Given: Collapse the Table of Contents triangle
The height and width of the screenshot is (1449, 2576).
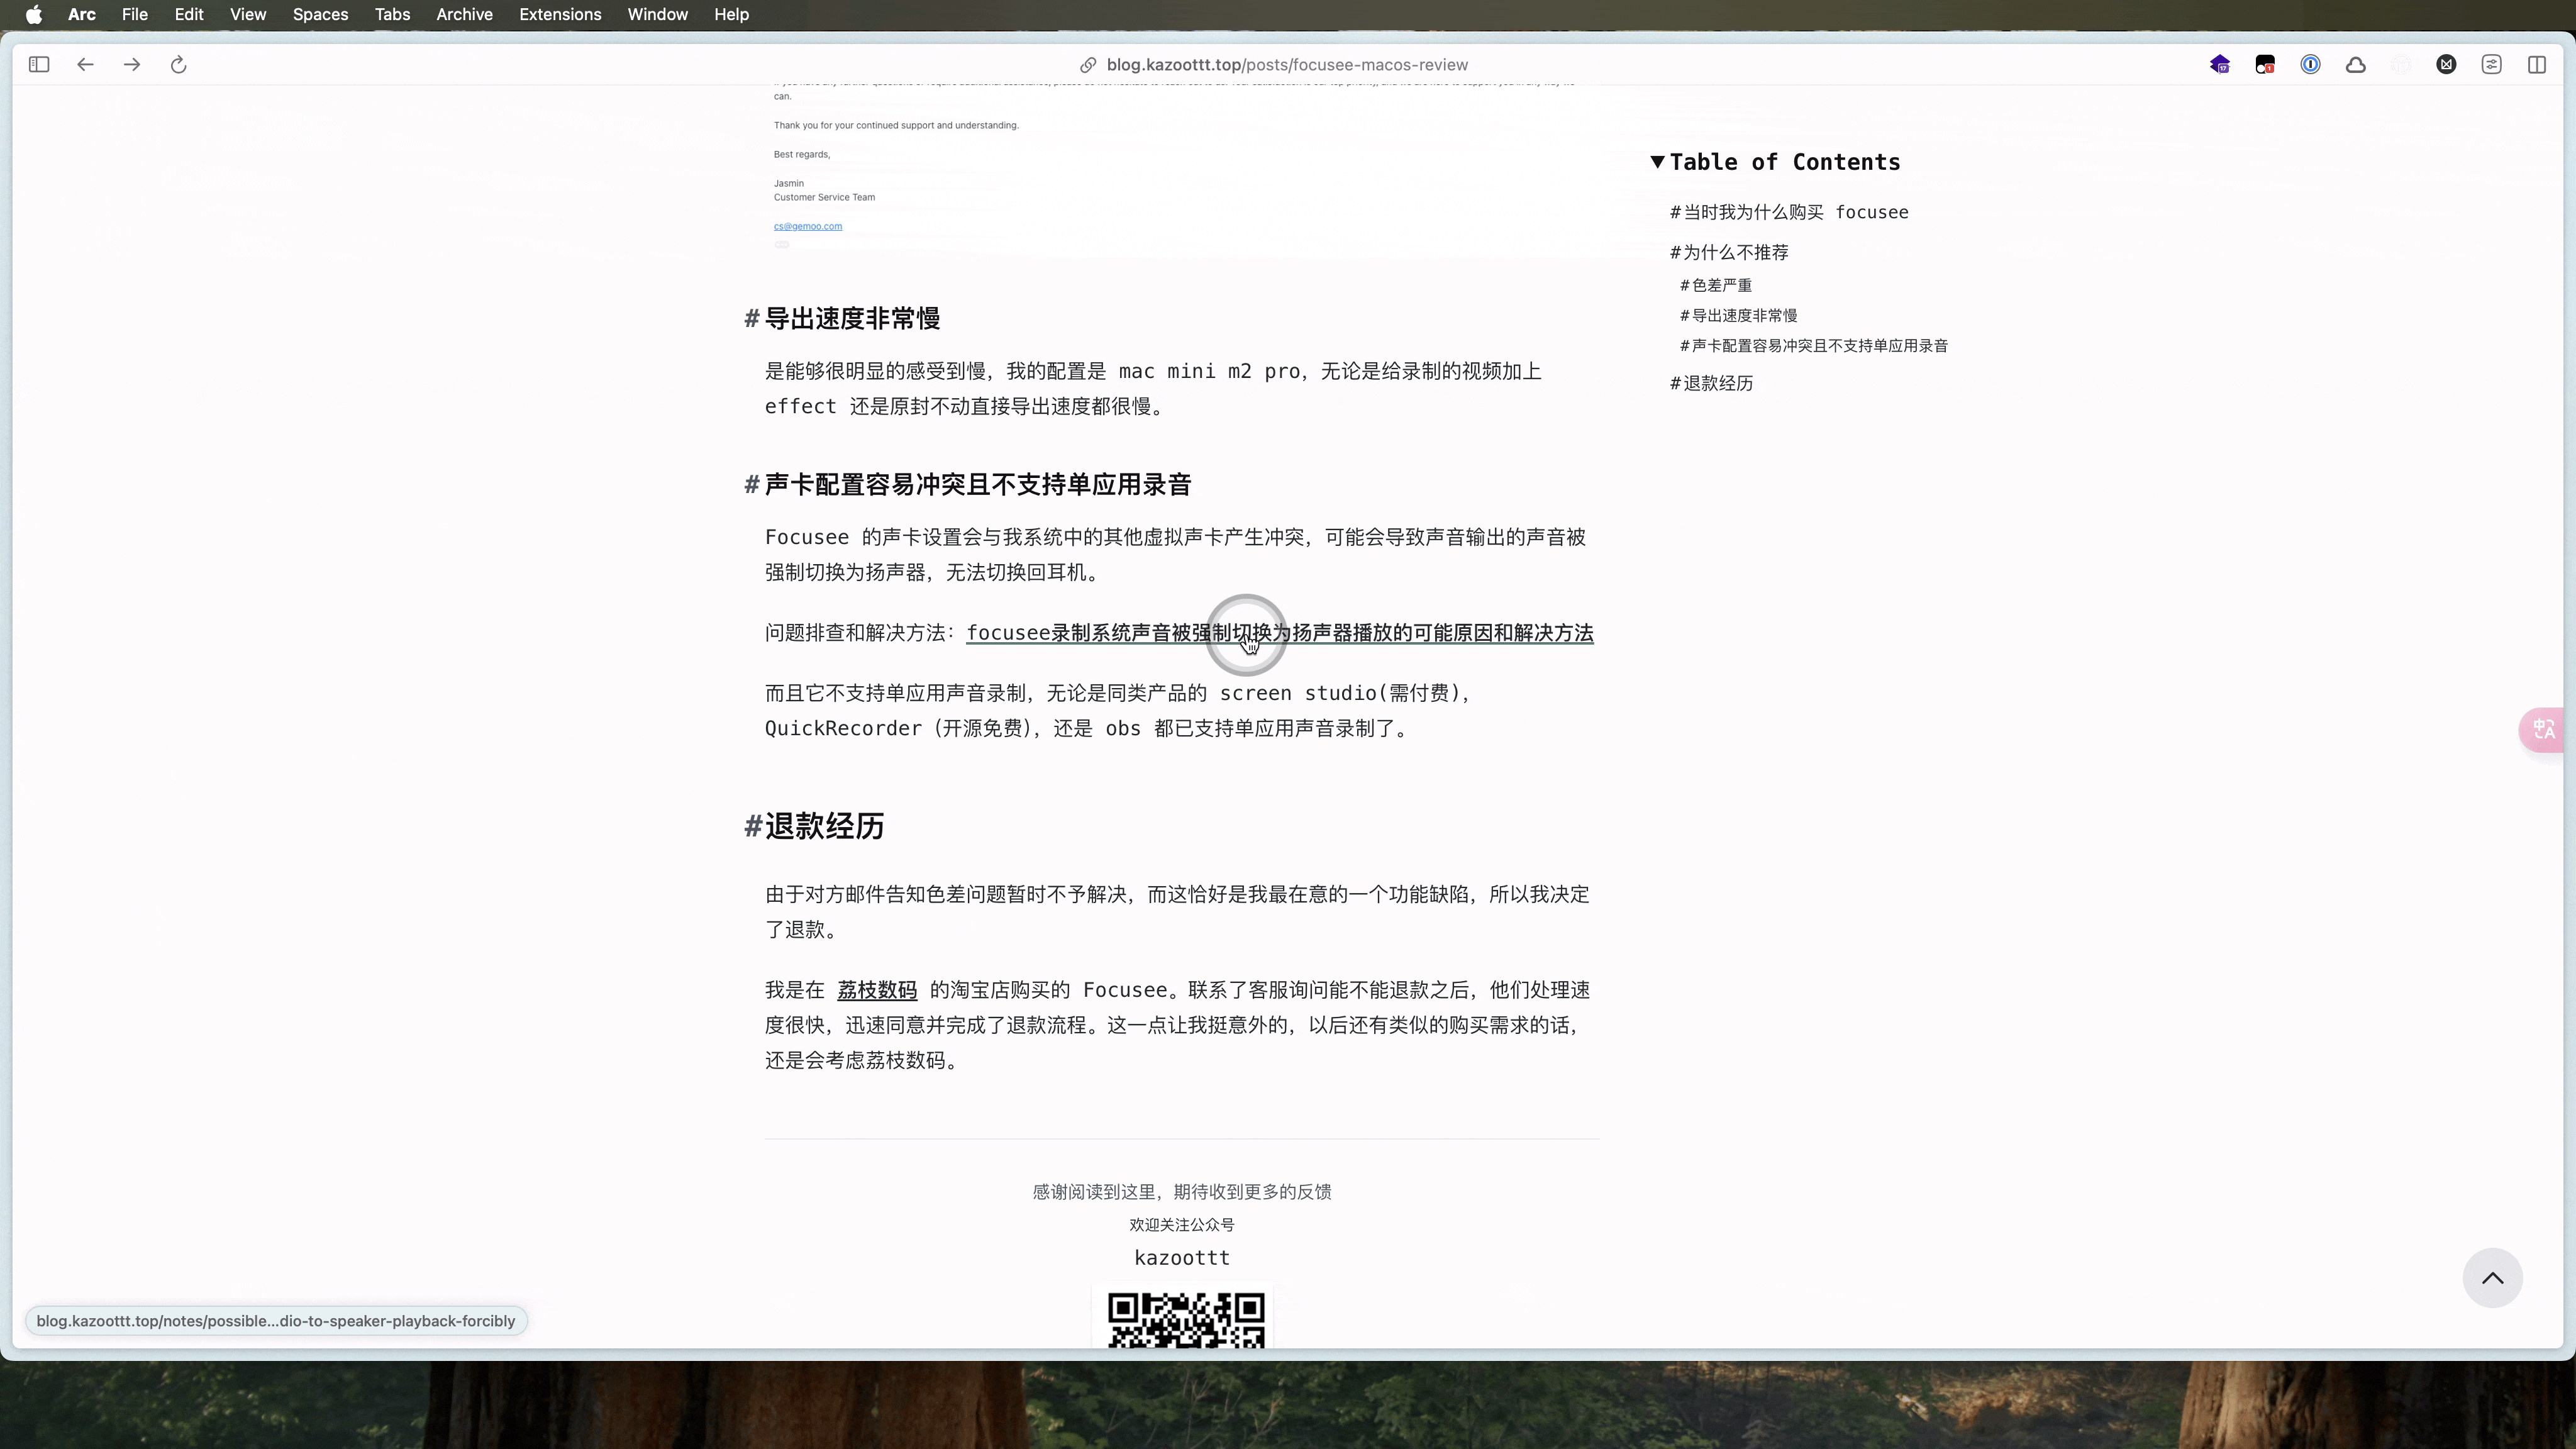Looking at the screenshot, I should tap(1657, 162).
